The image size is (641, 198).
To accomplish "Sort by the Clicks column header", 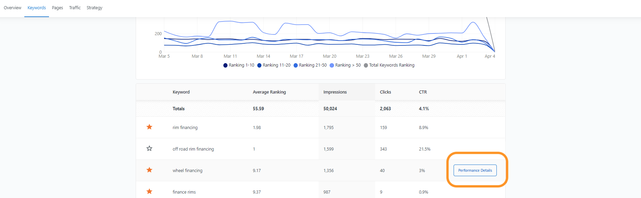I will point(385,92).
